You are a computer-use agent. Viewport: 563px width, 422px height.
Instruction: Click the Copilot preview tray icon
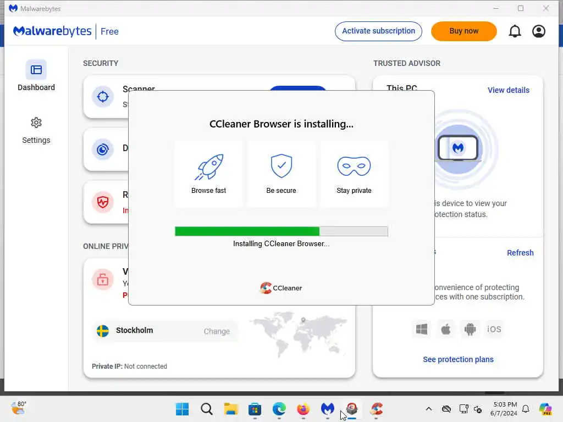coord(545,409)
